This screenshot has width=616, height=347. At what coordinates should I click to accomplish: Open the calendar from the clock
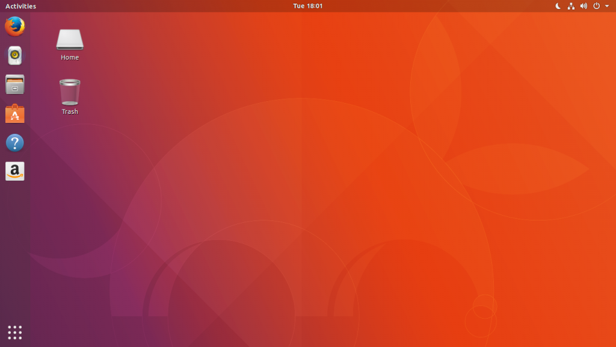(x=308, y=6)
